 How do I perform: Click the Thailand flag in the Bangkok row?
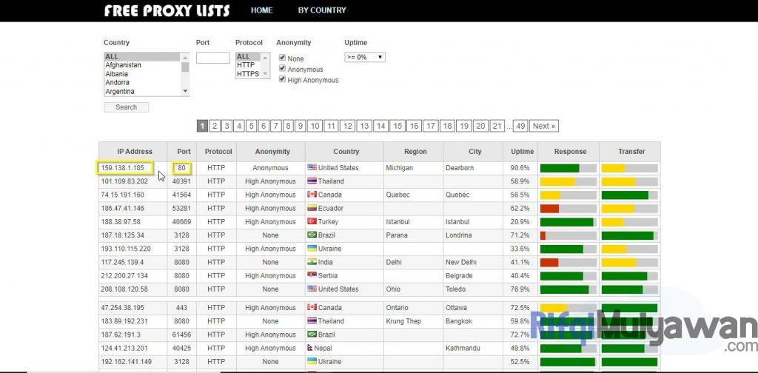click(x=312, y=321)
